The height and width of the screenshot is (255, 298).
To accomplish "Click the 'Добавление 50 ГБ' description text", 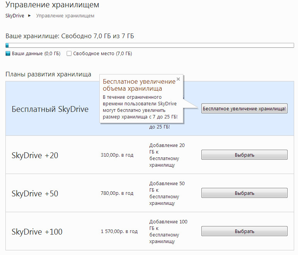I will click(167, 193).
